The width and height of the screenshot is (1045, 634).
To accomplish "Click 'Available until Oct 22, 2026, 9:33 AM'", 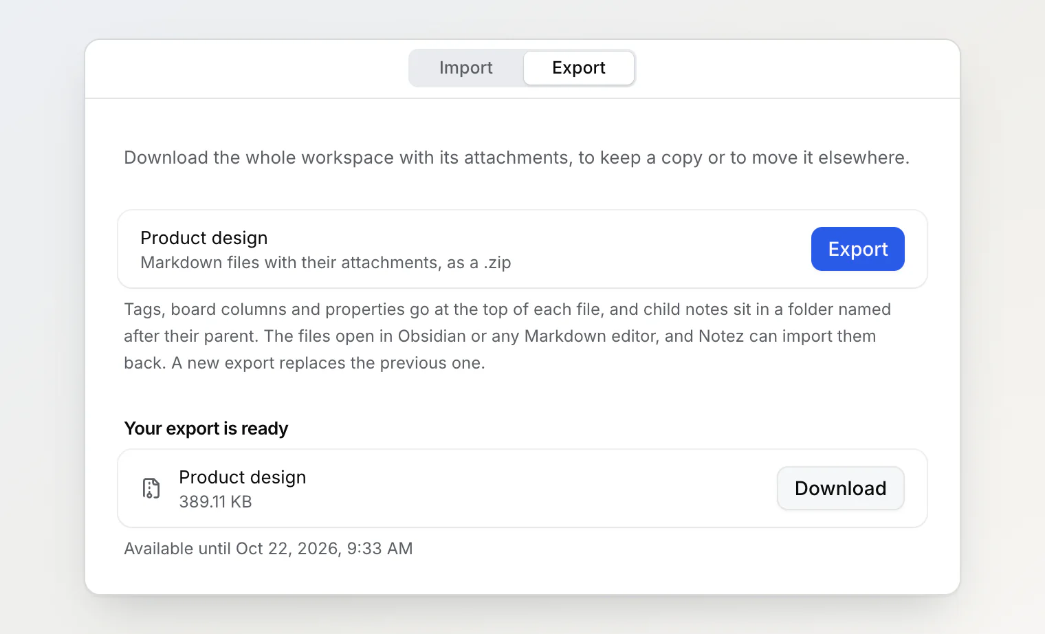I will [x=268, y=549].
